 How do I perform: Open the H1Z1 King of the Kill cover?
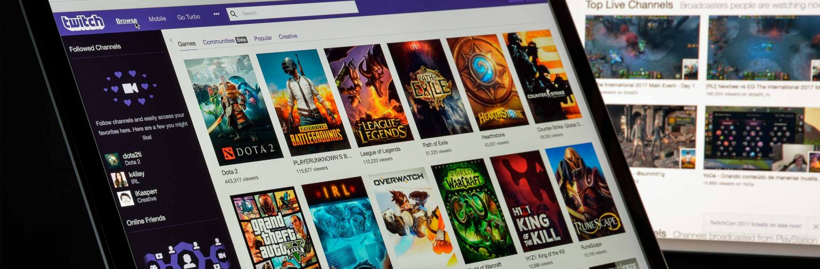[x=531, y=200]
